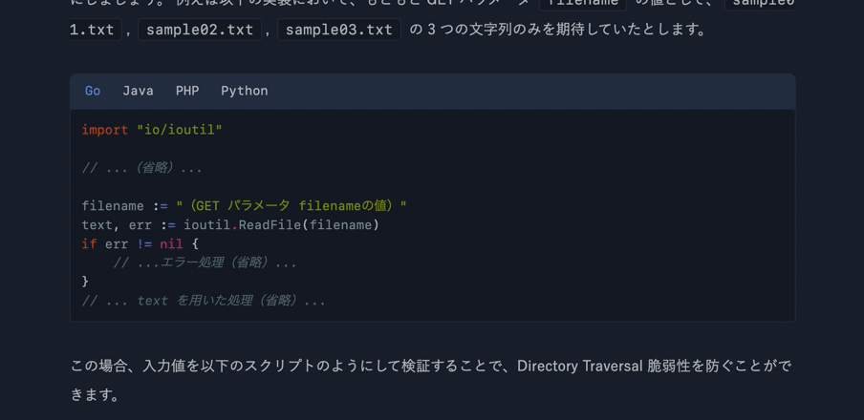The height and width of the screenshot is (420, 864).
Task: Switch to the Java code tab
Action: point(138,91)
